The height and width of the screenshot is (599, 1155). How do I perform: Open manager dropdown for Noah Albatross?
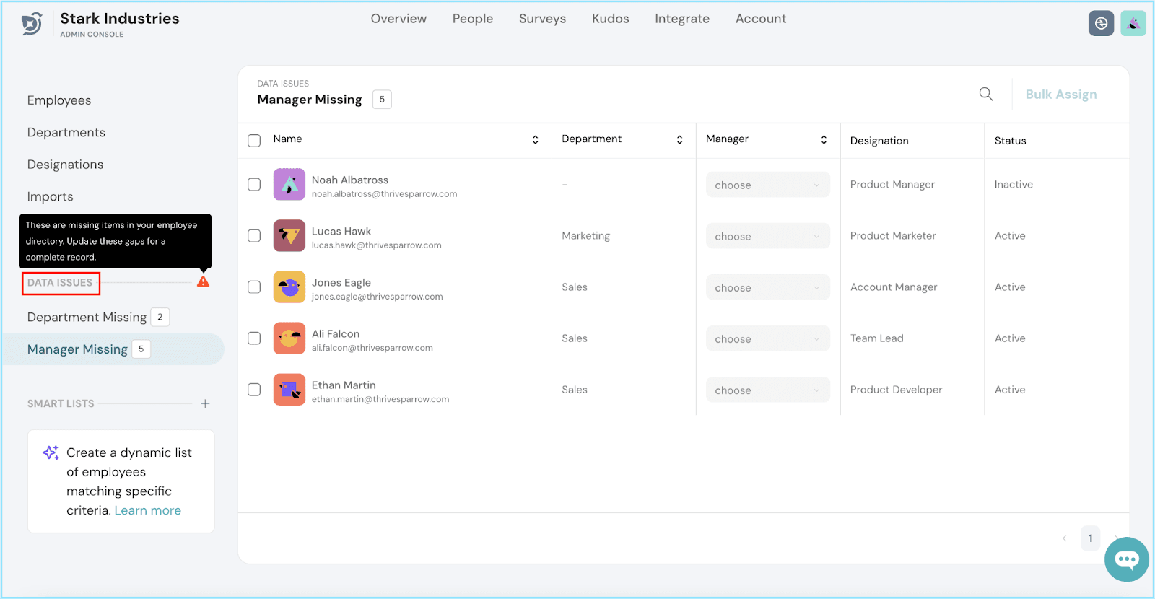click(x=767, y=185)
